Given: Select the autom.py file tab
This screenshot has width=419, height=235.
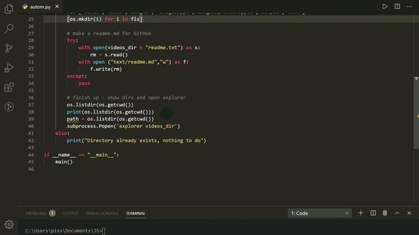Looking at the screenshot, I should coord(40,7).
